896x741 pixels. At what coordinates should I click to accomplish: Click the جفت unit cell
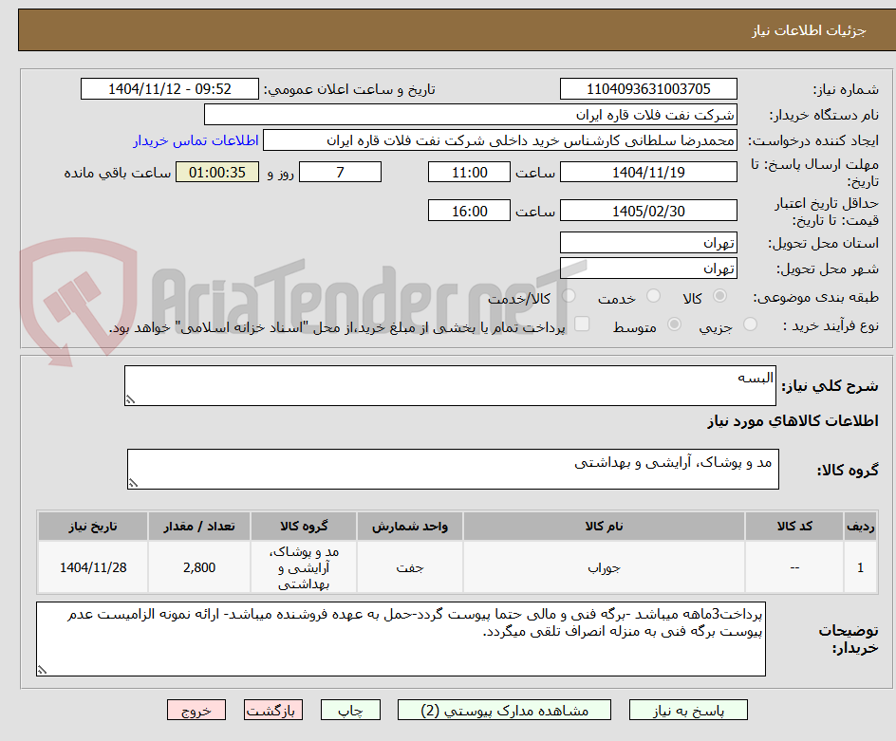click(x=410, y=567)
